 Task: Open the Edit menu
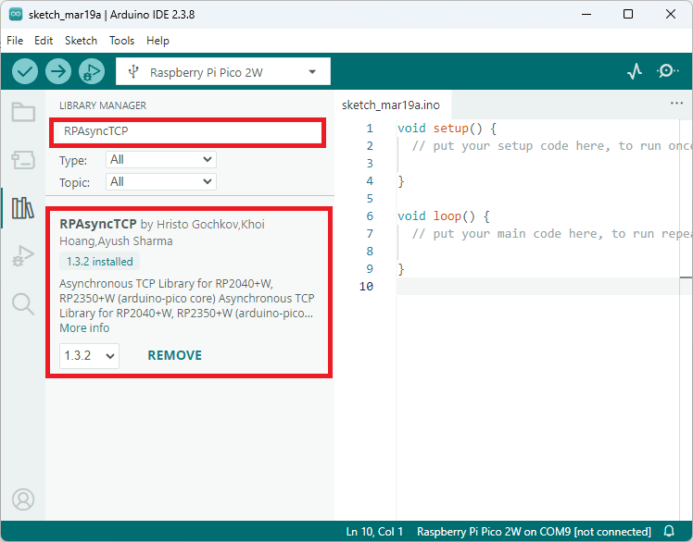(x=44, y=41)
